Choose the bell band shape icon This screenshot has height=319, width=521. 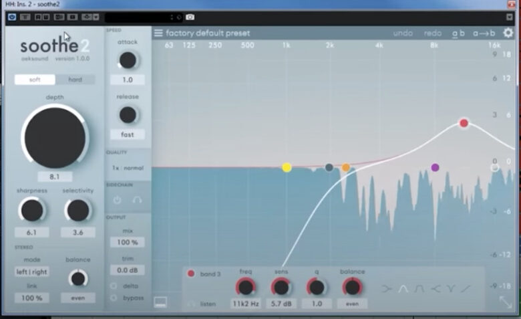(403, 289)
